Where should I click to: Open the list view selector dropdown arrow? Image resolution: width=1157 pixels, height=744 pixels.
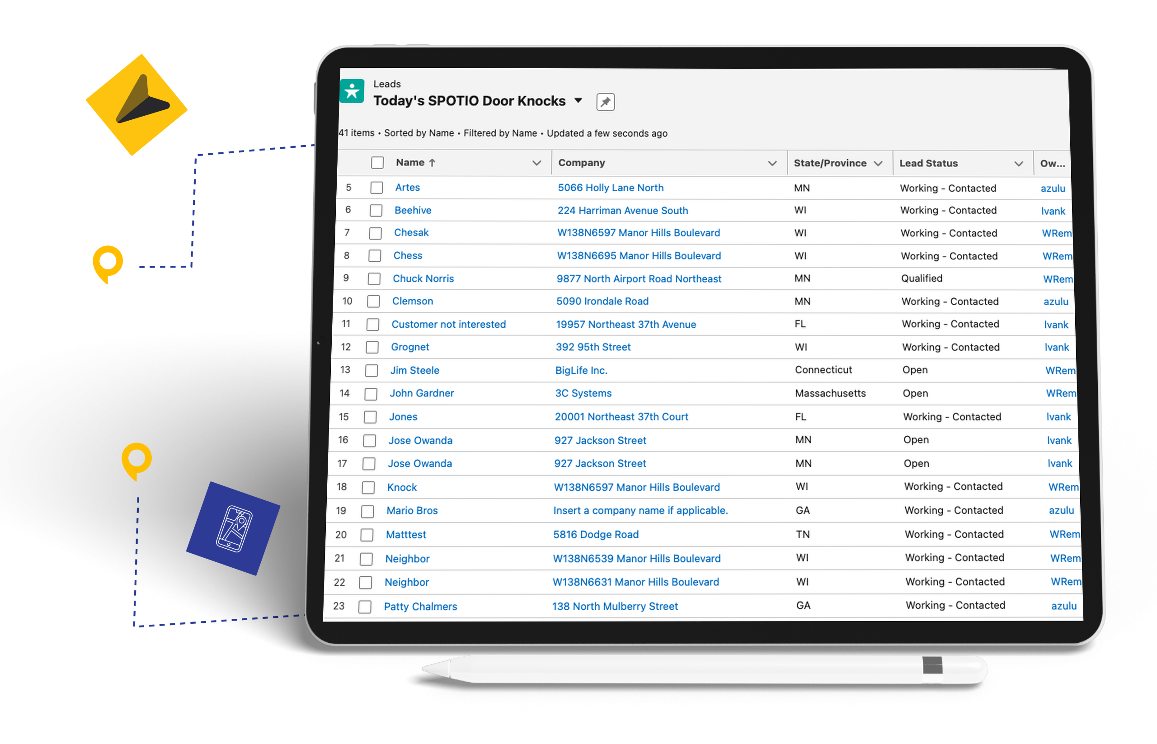pyautogui.click(x=578, y=100)
